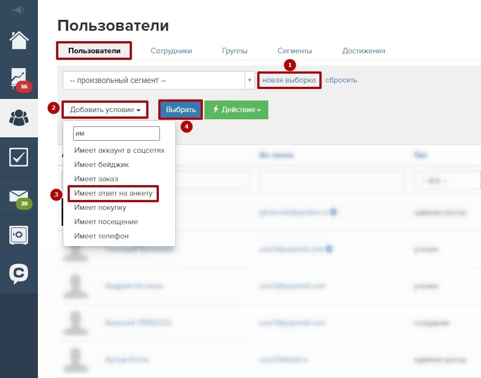This screenshot has height=378, width=481.
Task: Expand the Добавить условие dropdown
Action: [105, 110]
